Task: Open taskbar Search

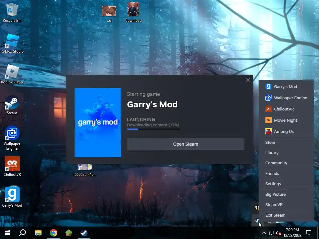Action: click(22, 233)
